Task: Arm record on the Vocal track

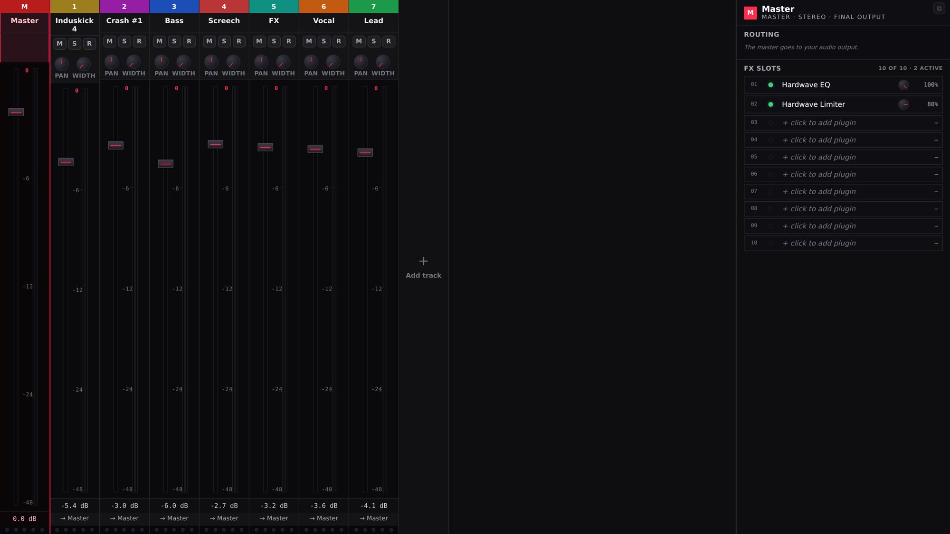Action: click(x=339, y=41)
